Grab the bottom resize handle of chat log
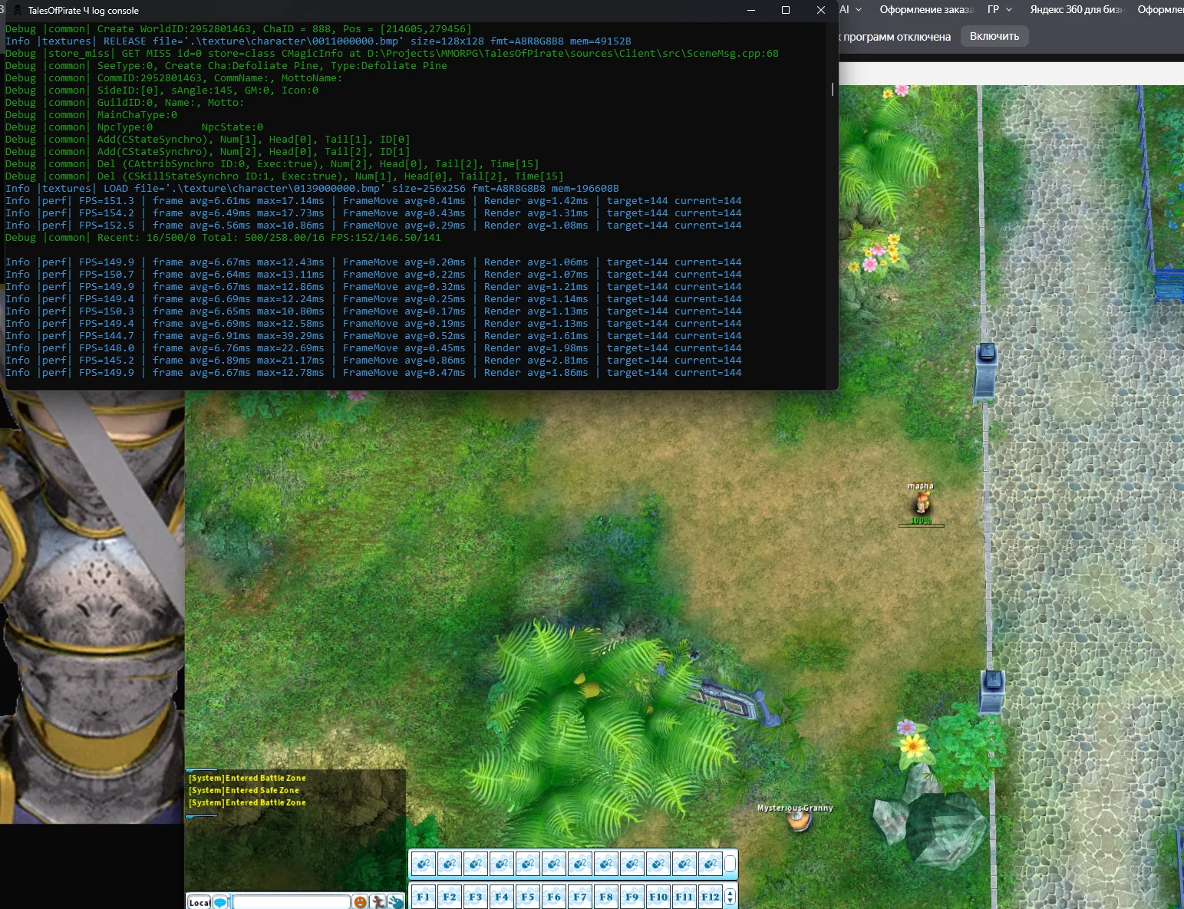The height and width of the screenshot is (909, 1184). pyautogui.click(x=202, y=816)
